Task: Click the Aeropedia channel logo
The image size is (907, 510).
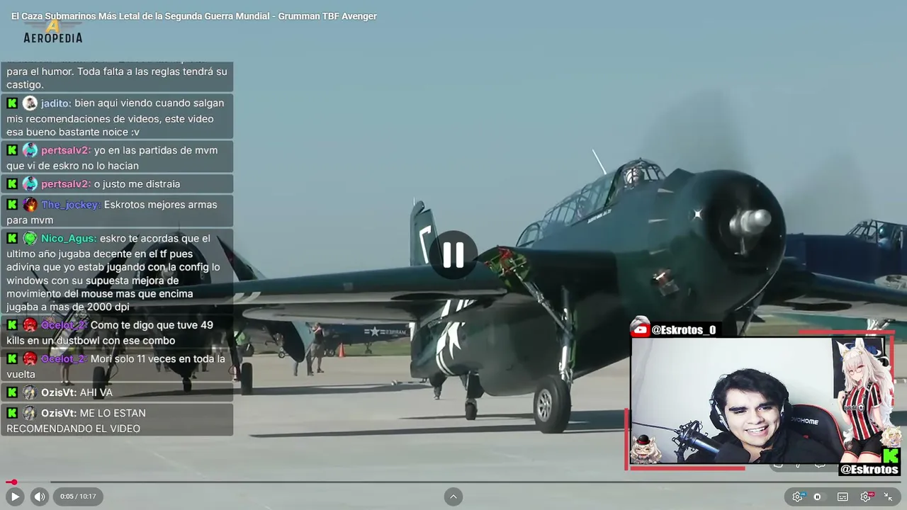Action: [x=53, y=32]
